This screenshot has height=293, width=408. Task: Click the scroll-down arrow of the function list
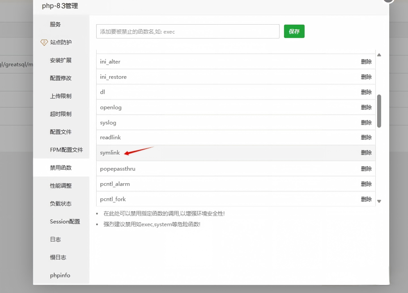coord(379,201)
